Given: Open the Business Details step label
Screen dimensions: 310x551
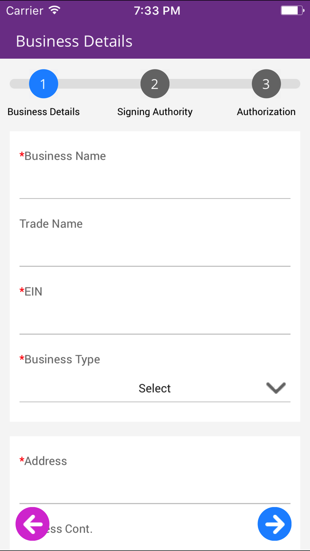Looking at the screenshot, I should point(43,112).
